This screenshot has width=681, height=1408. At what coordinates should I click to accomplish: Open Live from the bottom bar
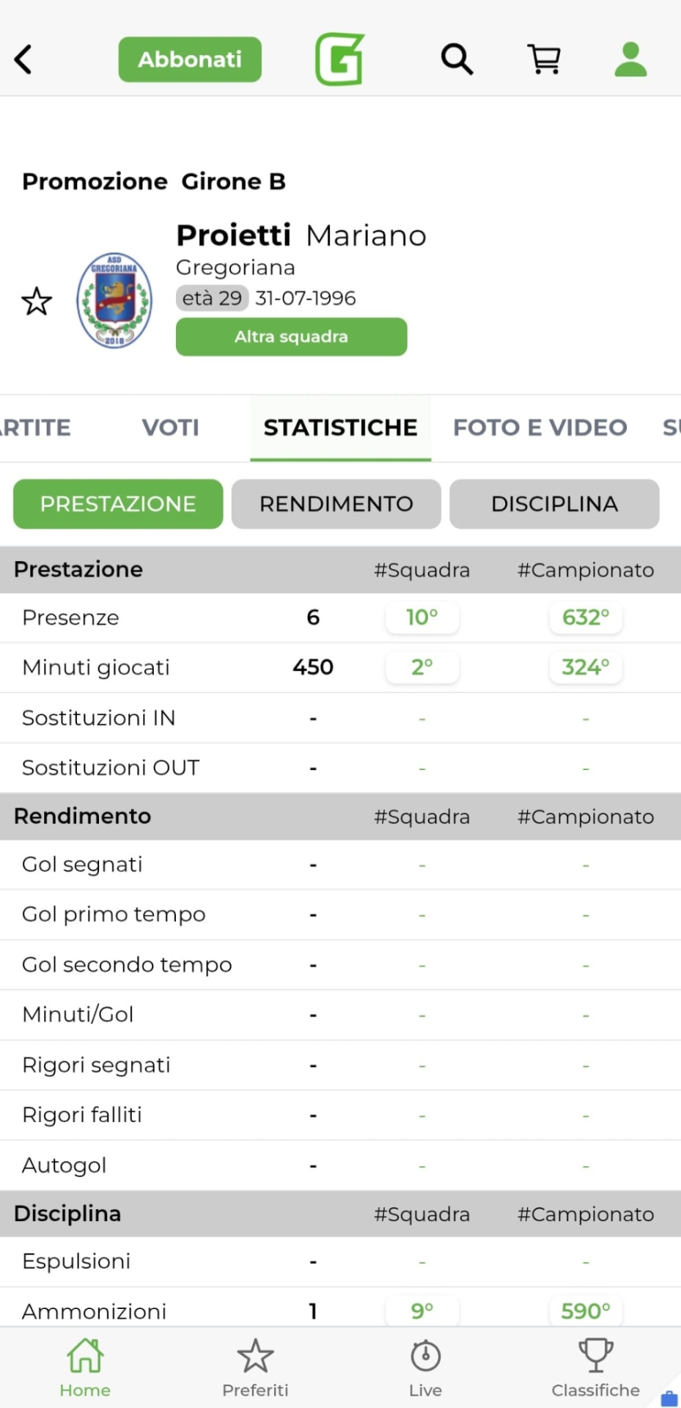(425, 1368)
